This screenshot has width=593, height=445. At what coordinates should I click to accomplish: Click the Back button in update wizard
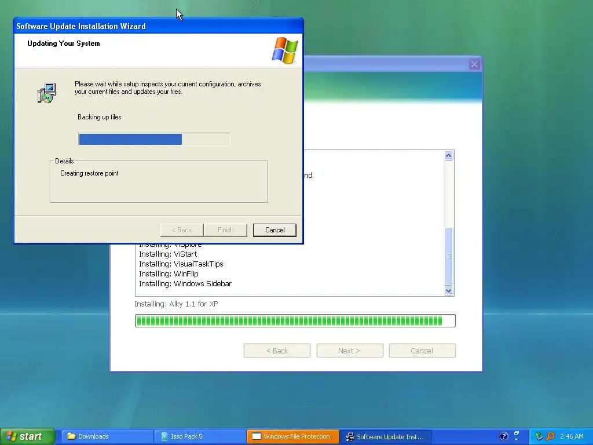pyautogui.click(x=182, y=230)
